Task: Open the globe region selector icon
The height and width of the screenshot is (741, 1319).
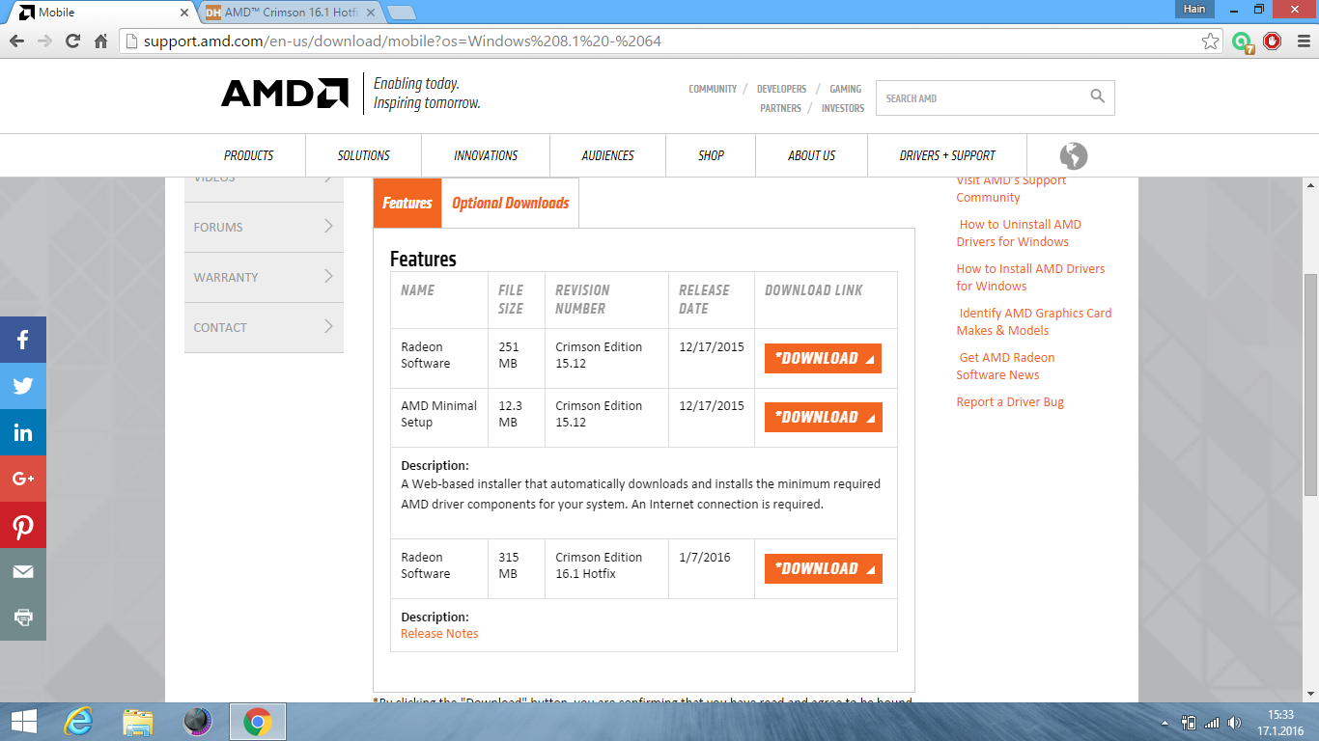Action: 1074,155
